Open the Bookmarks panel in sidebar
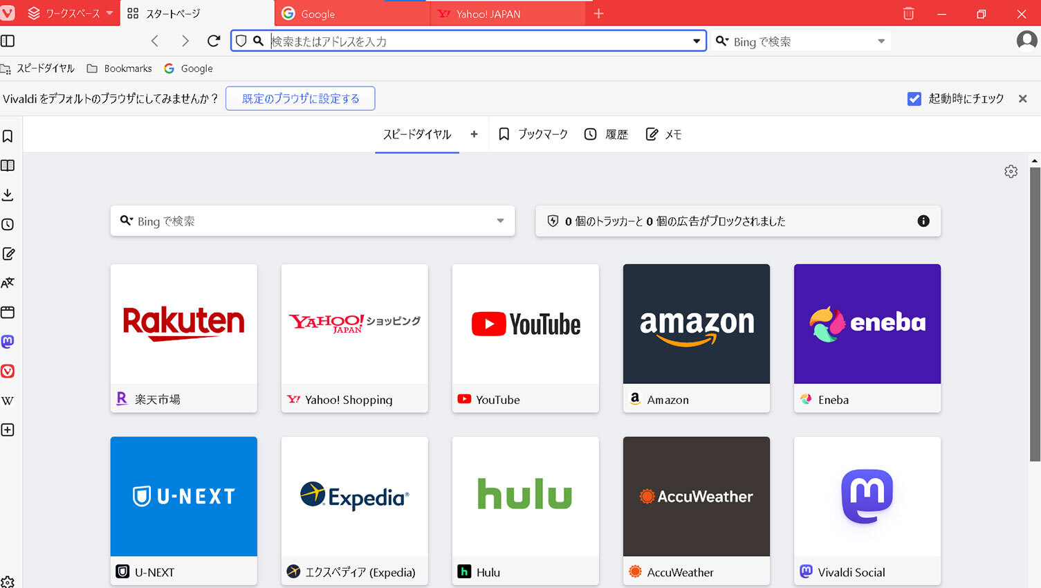Viewport: 1041px width, 588px height. 8,136
